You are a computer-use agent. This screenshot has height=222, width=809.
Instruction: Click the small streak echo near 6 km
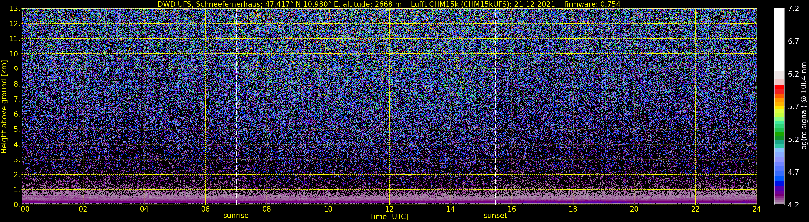161,111
